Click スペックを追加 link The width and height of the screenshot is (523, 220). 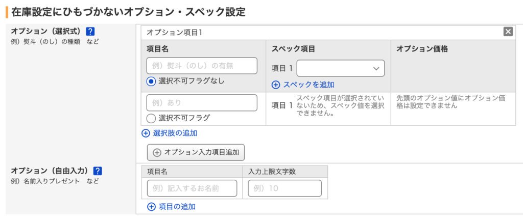click(x=308, y=85)
